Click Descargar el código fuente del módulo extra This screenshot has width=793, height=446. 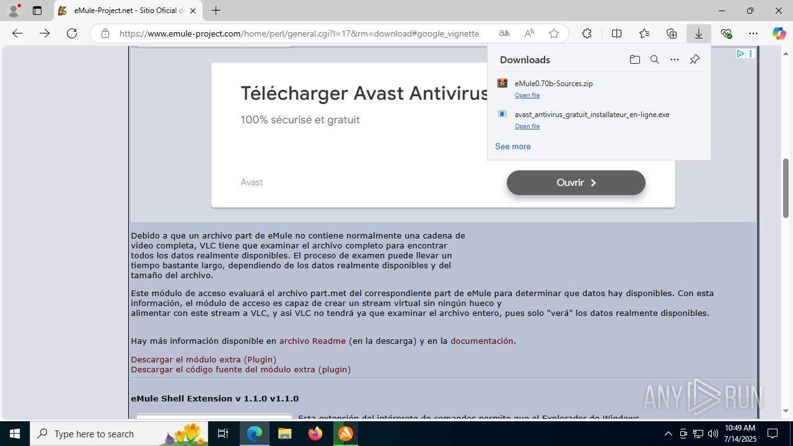click(240, 369)
